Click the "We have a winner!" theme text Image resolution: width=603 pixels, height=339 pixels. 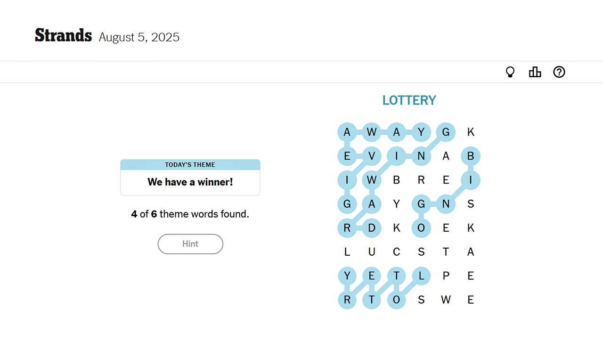tap(190, 182)
